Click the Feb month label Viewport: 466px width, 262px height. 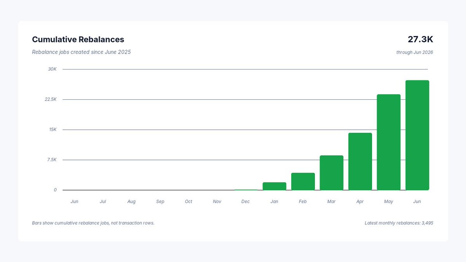click(x=303, y=202)
